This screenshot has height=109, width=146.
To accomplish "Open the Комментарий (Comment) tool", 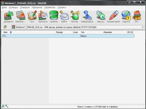I will 113,16.
